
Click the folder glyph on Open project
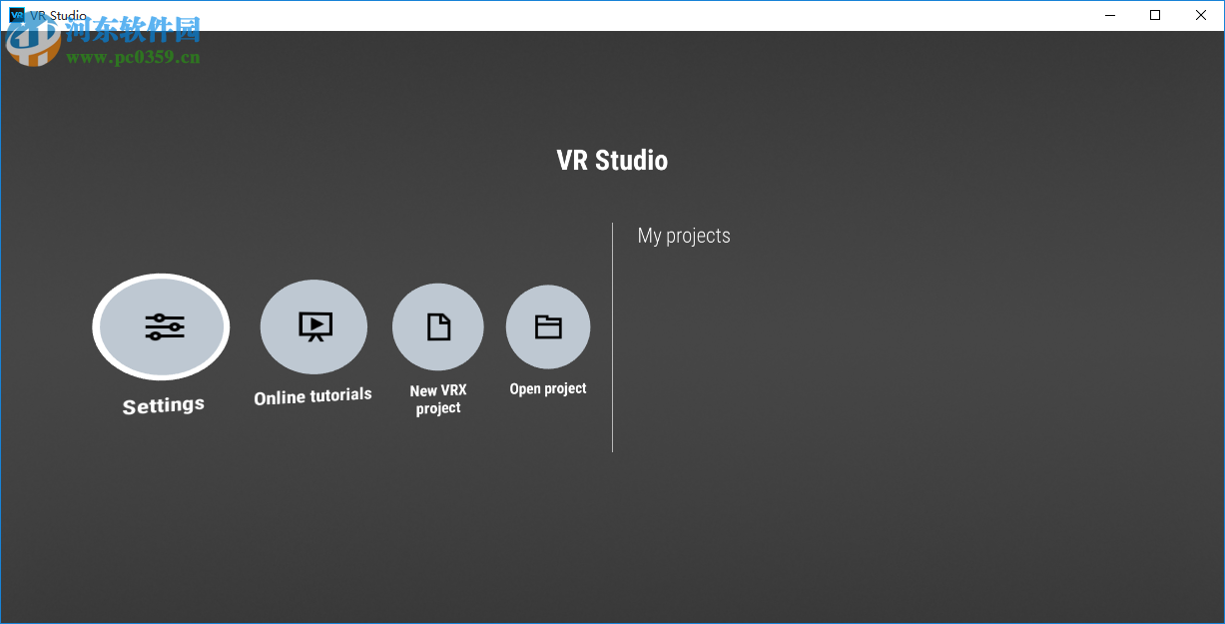[x=548, y=326]
